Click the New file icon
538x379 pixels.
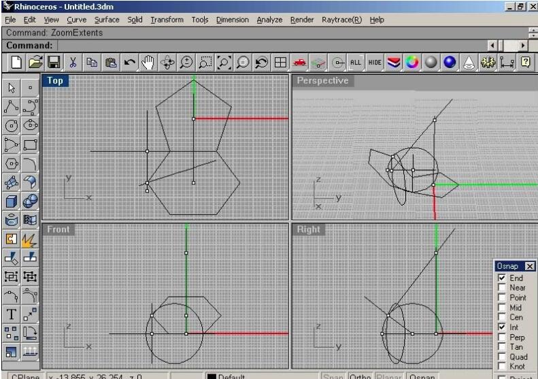click(x=18, y=62)
